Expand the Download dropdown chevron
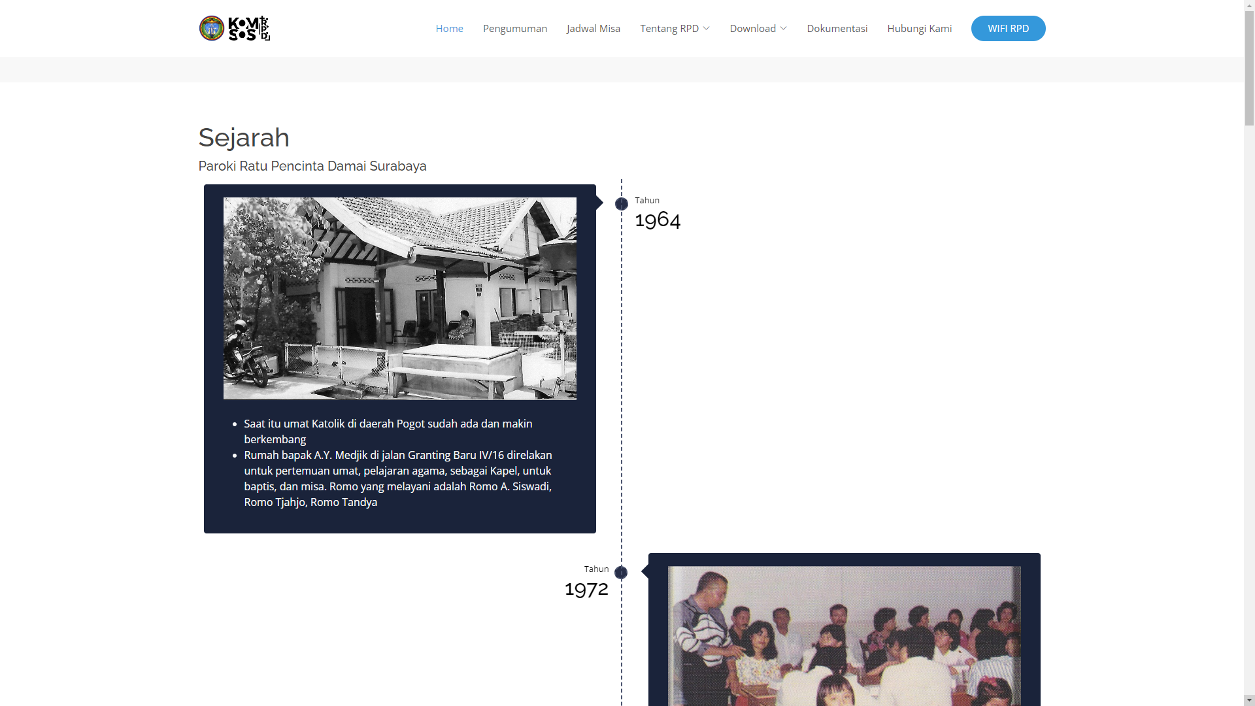The height and width of the screenshot is (706, 1255). click(x=783, y=28)
